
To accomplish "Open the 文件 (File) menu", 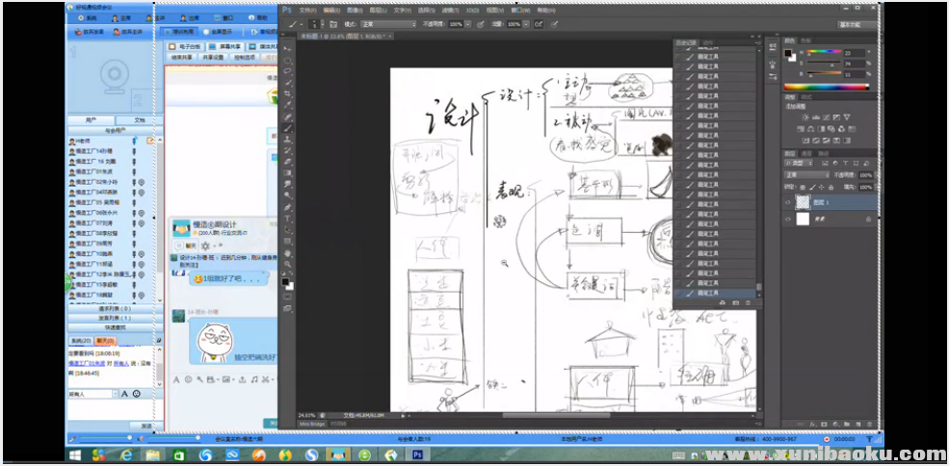I will point(306,10).
